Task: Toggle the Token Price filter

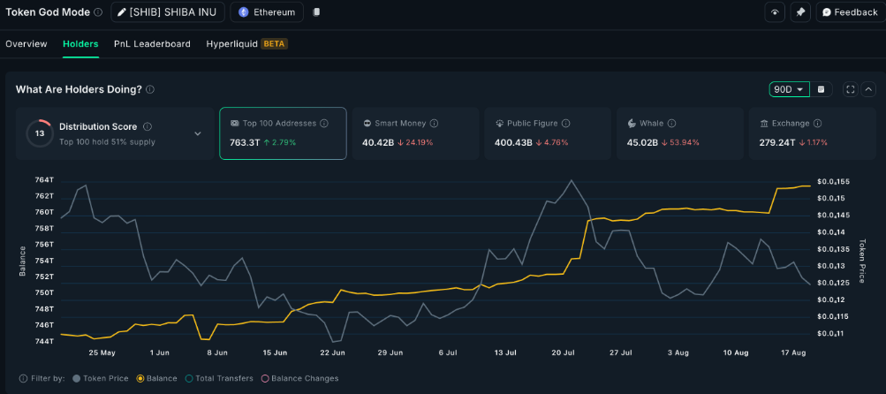Action: pos(102,378)
